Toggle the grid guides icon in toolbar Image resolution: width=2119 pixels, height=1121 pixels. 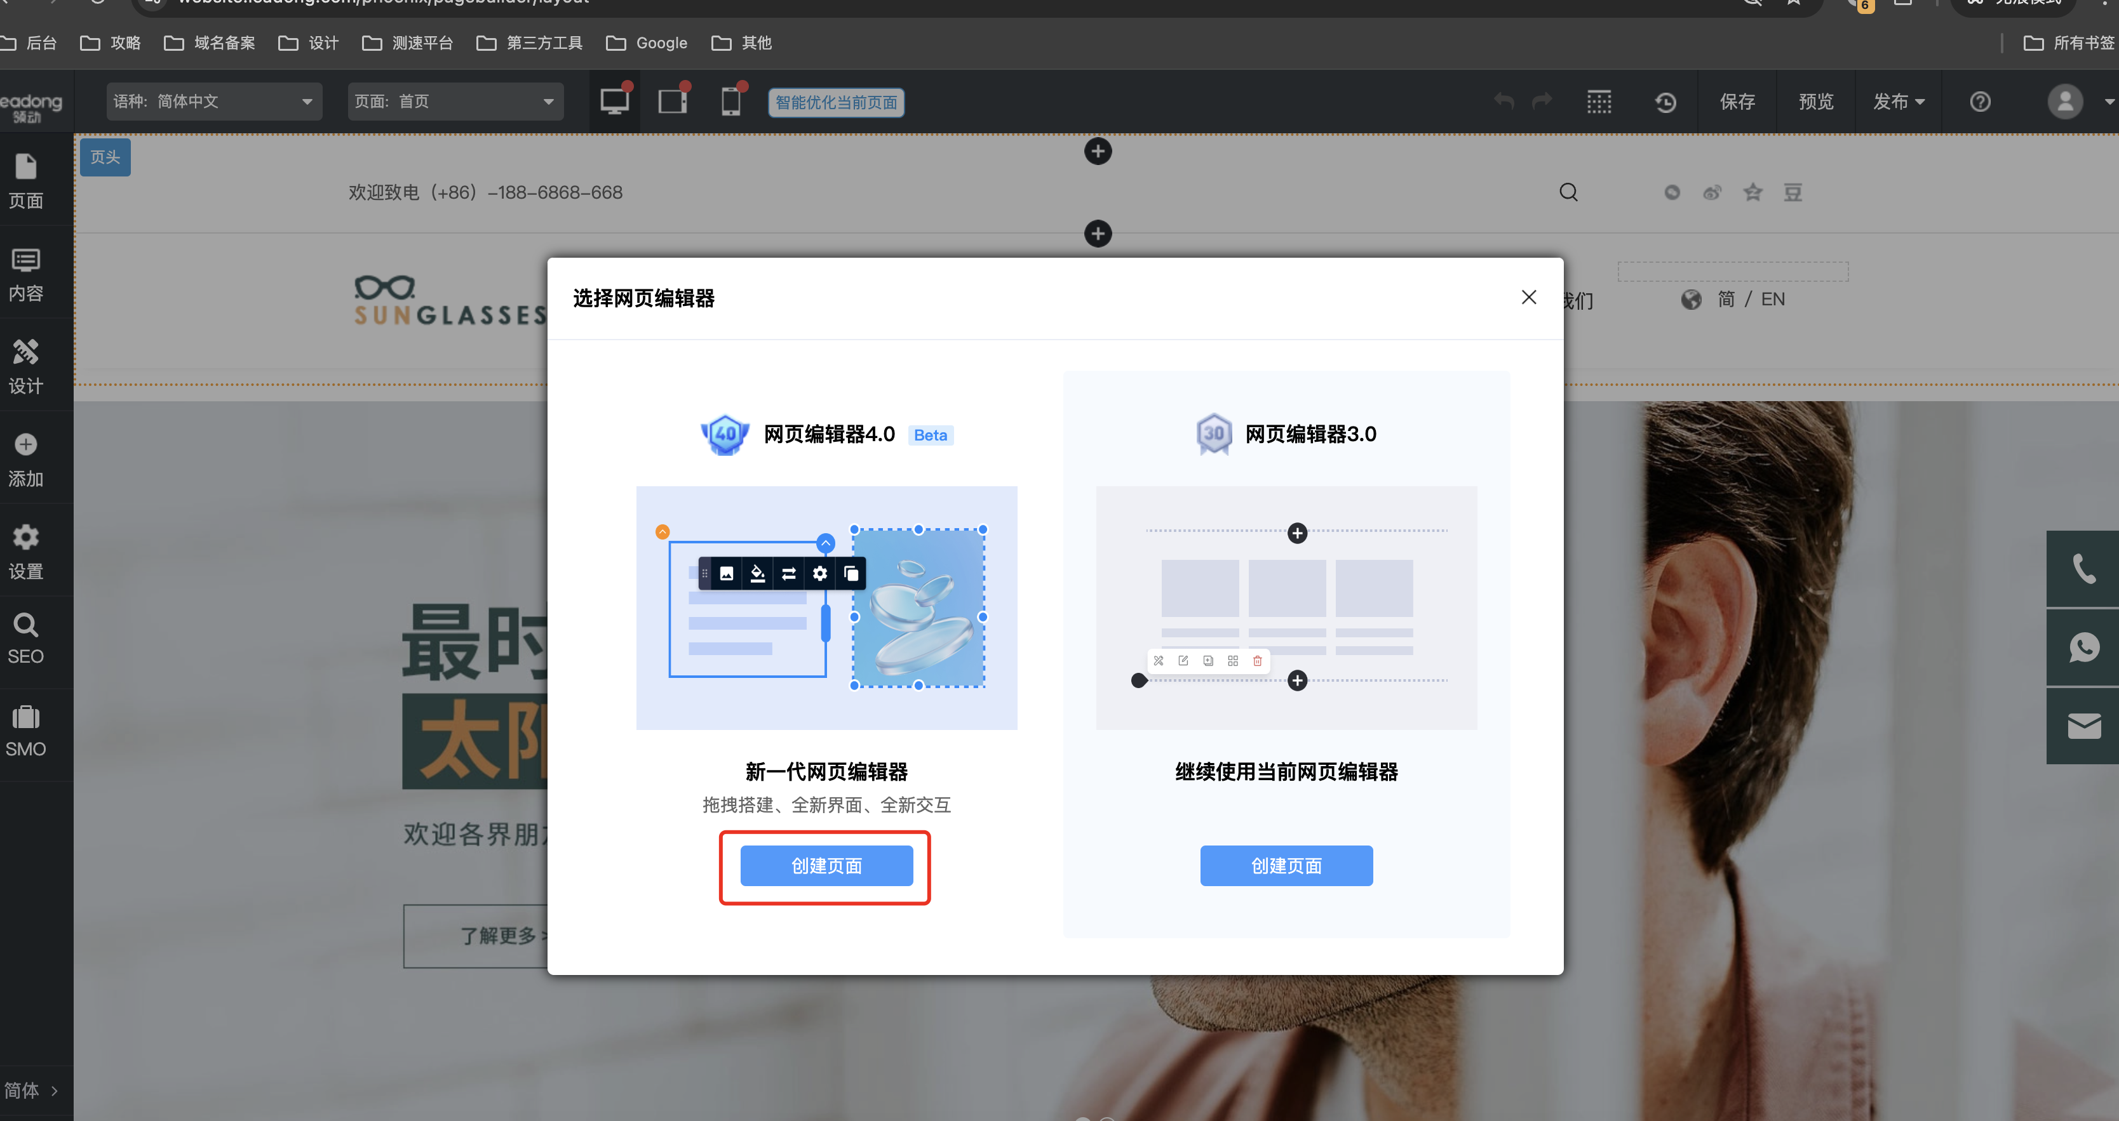(1598, 102)
